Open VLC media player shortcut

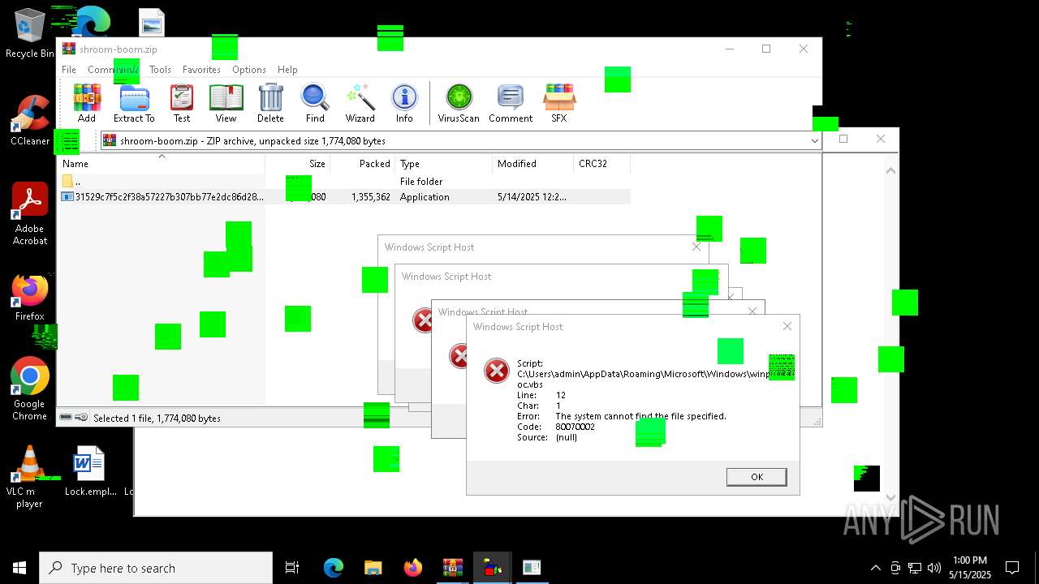coord(29,477)
